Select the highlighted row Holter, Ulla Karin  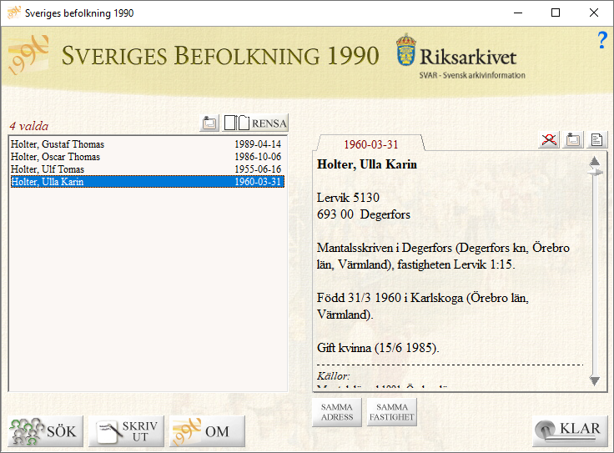147,182
